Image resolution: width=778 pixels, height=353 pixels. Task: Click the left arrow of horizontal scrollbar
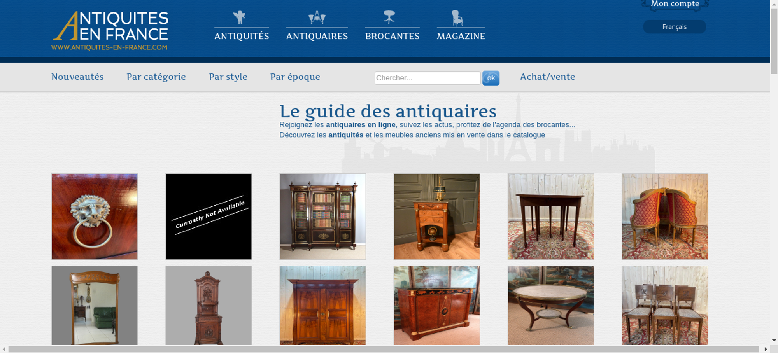coord(4,349)
